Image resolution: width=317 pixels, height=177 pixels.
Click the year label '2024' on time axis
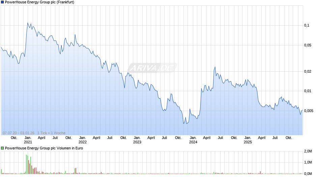tap(193, 142)
